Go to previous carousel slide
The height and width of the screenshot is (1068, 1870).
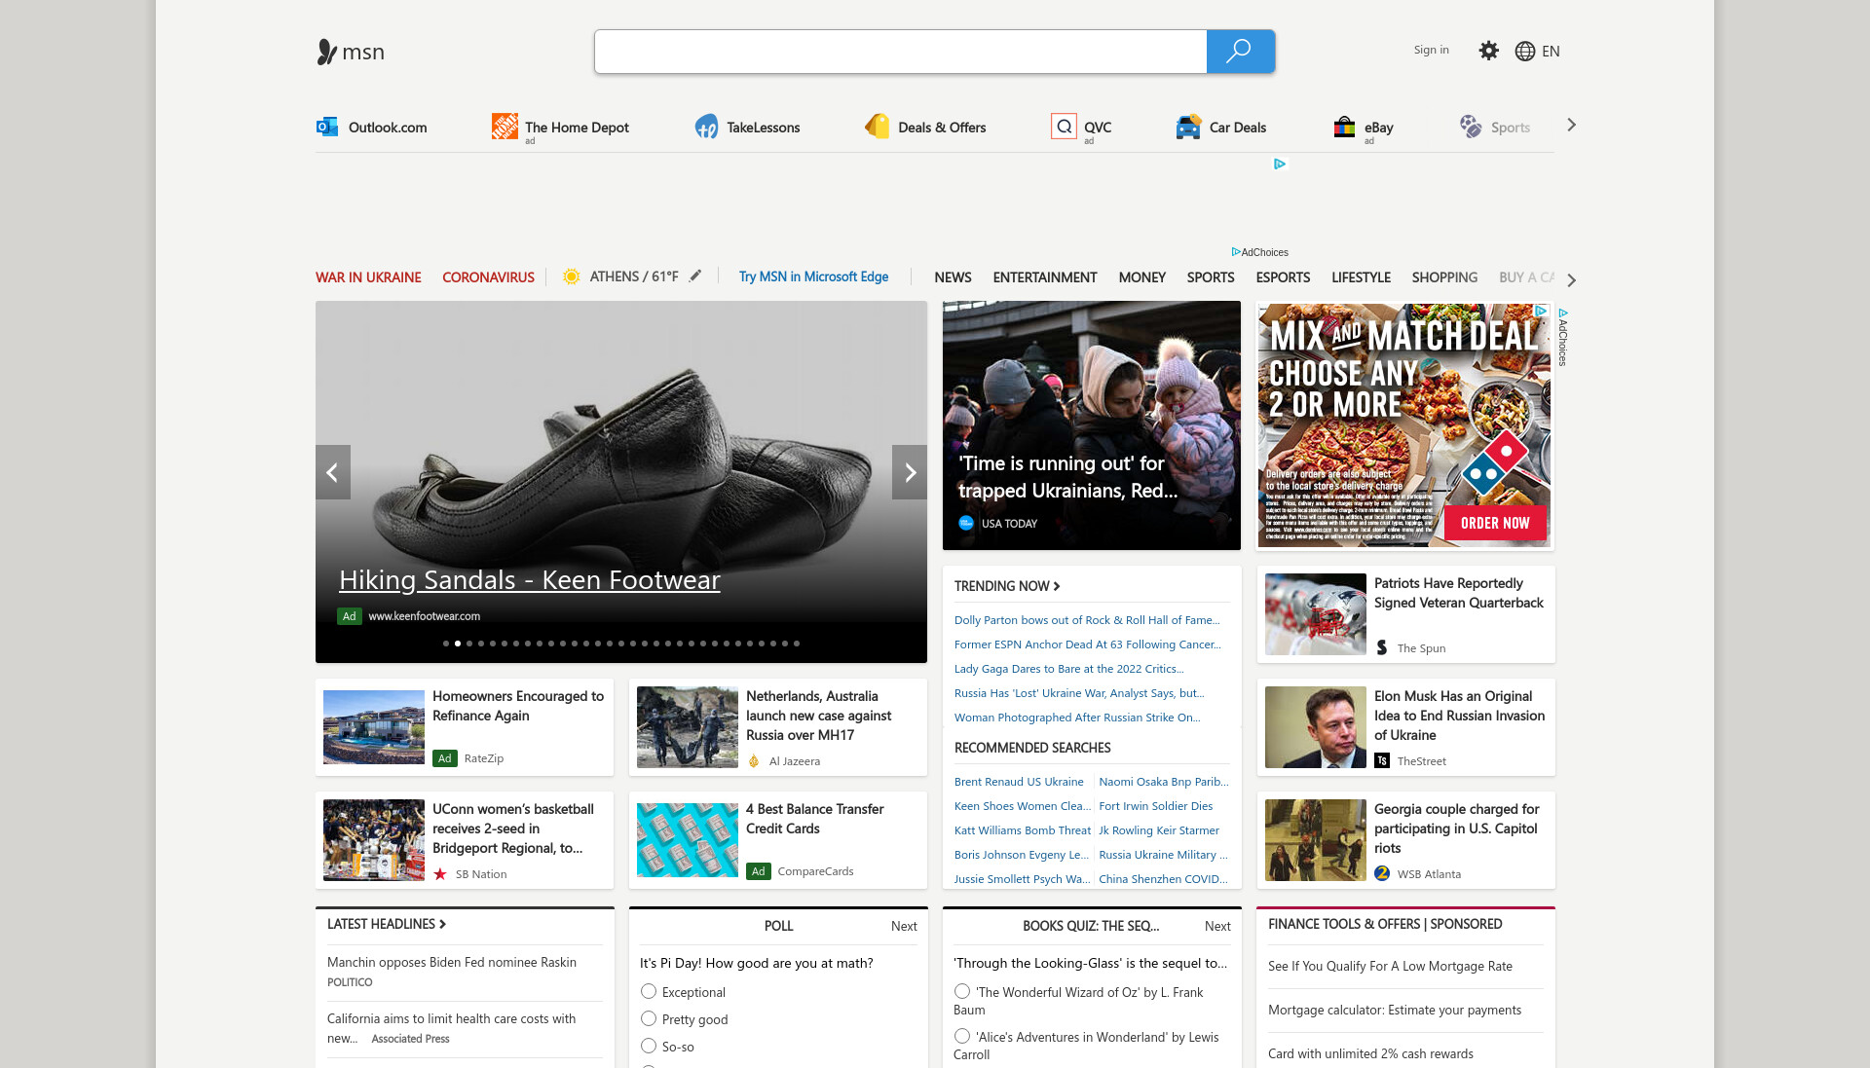pyautogui.click(x=332, y=472)
